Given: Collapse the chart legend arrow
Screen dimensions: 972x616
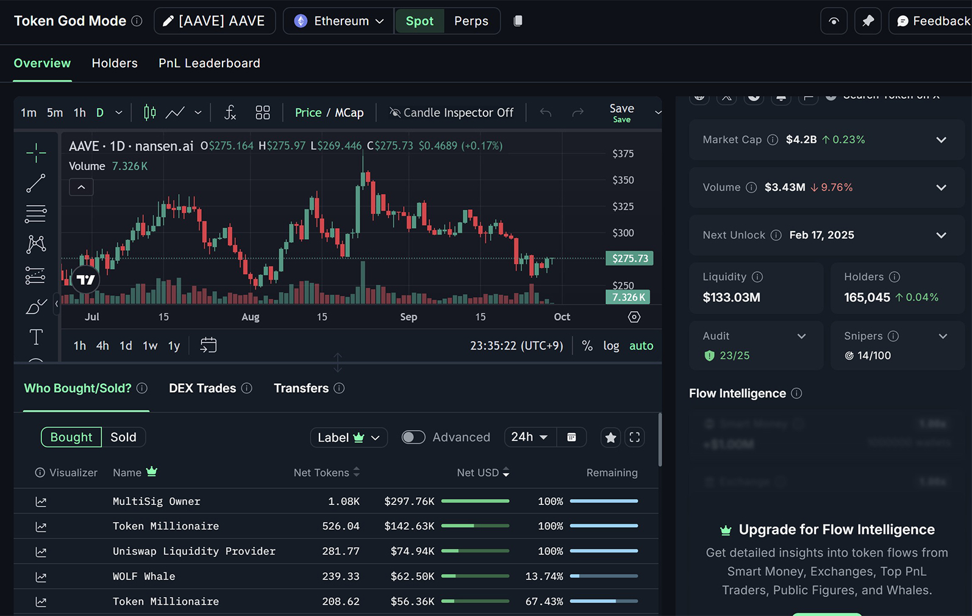Looking at the screenshot, I should tap(81, 187).
